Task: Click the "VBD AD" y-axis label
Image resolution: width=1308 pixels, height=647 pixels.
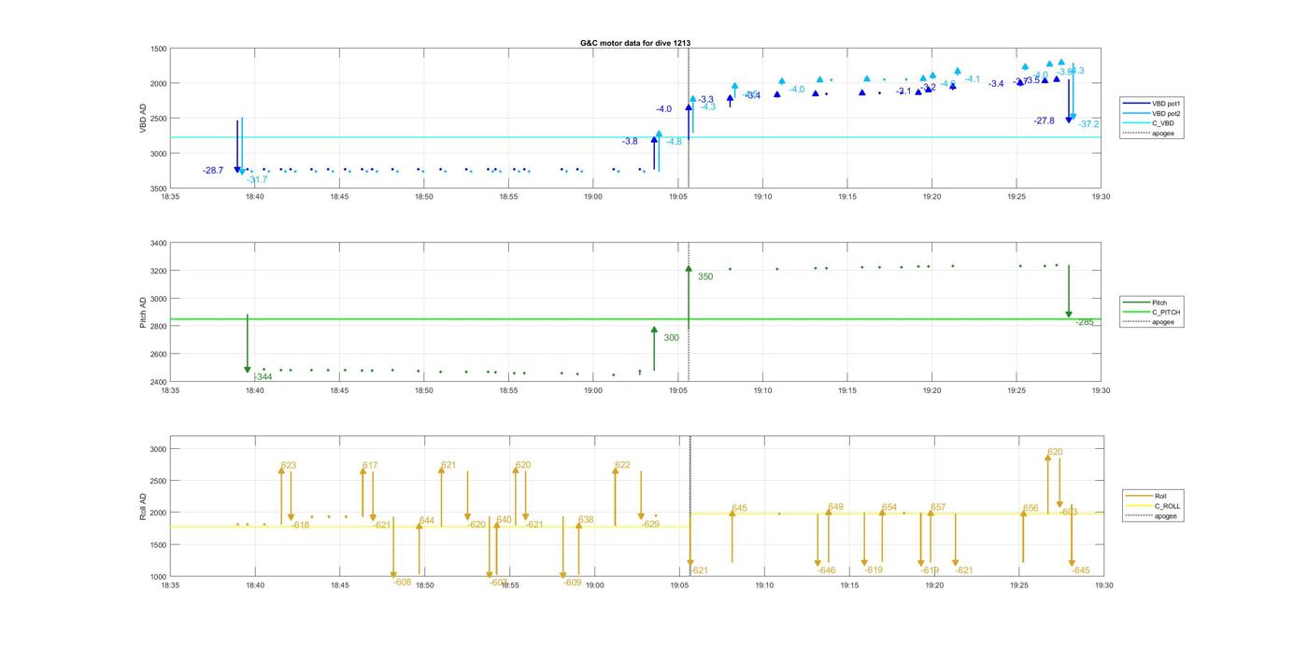Action: (x=144, y=119)
